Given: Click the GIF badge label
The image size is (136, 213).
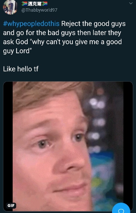Looking at the screenshot, I should [x=11, y=206].
